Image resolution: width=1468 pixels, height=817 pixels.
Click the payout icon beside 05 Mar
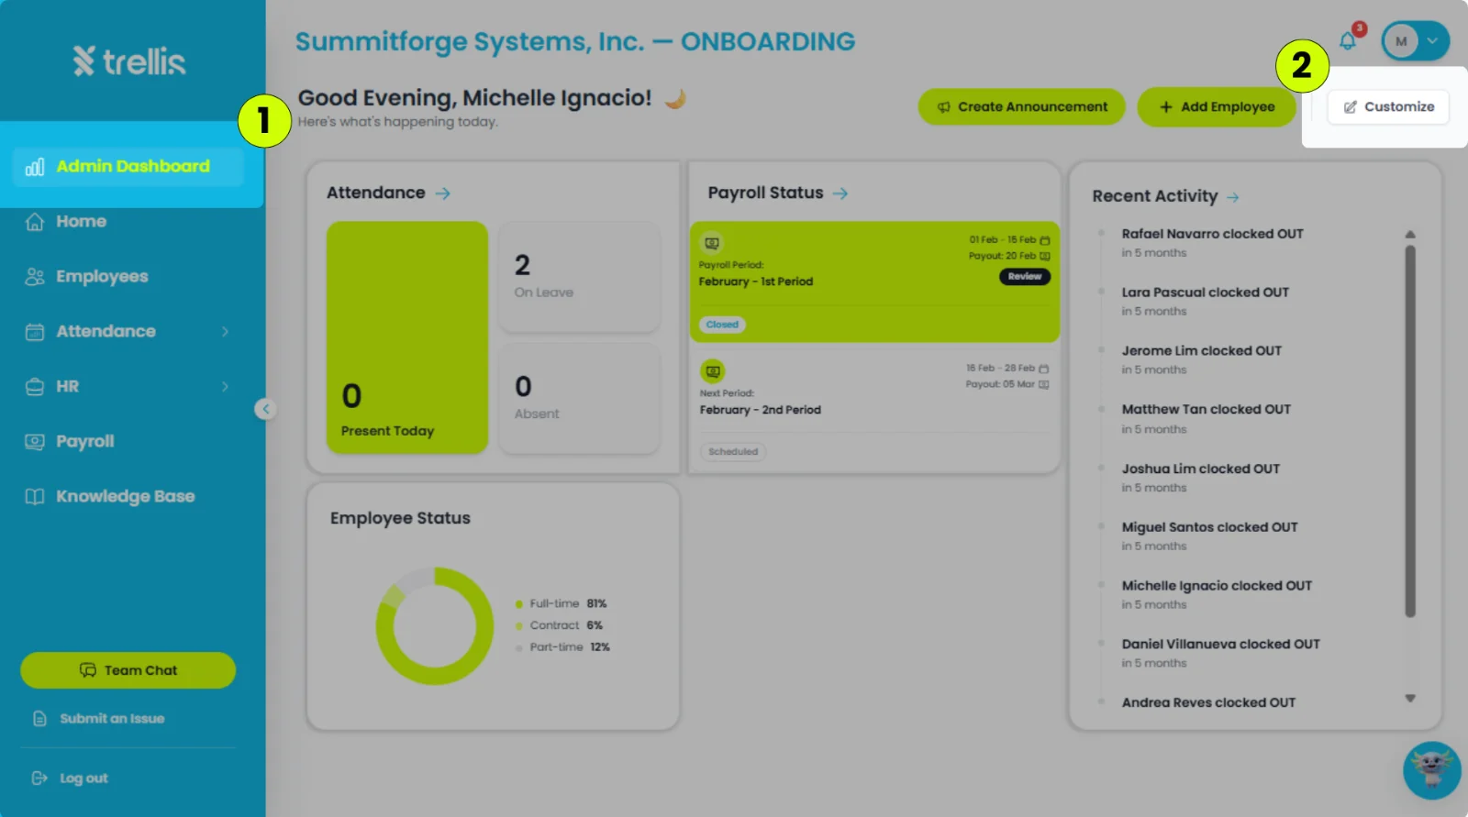click(x=1044, y=385)
